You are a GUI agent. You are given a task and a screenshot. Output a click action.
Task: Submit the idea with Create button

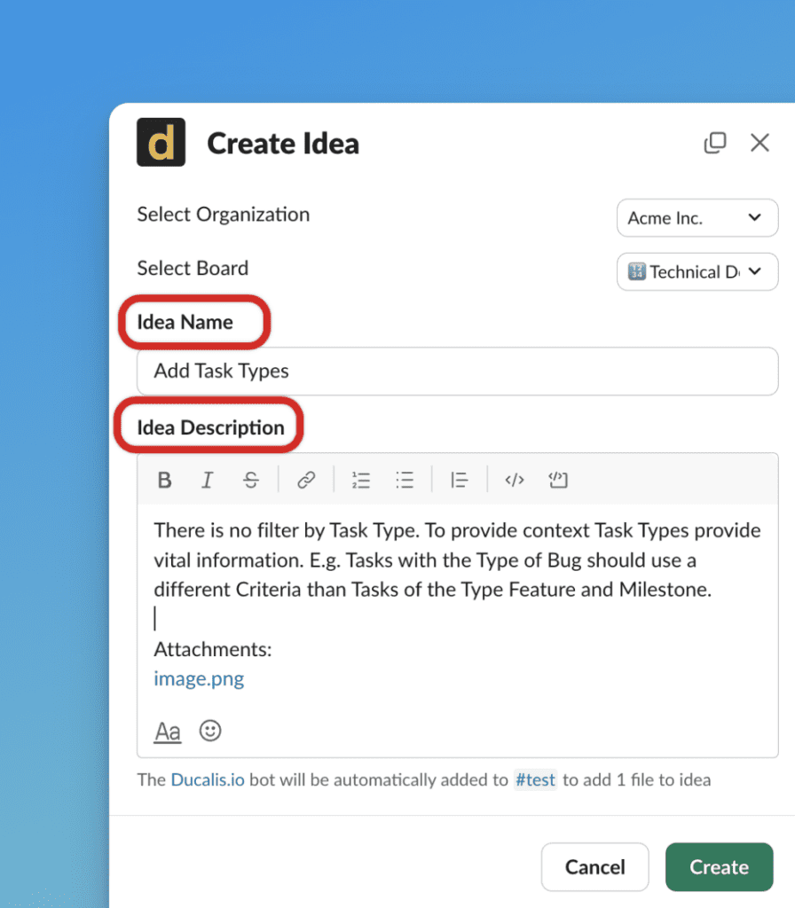[x=719, y=867]
